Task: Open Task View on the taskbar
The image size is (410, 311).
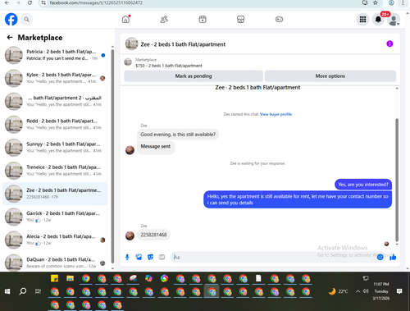Action: [38, 291]
